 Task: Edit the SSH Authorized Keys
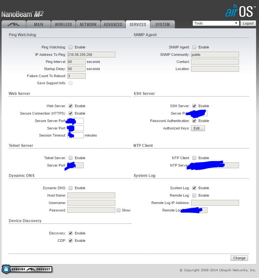(198, 128)
